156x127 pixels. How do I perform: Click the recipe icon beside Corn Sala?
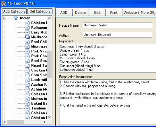click(27, 75)
